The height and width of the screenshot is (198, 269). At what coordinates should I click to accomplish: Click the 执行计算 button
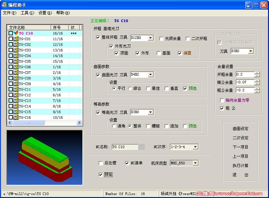[240, 166]
